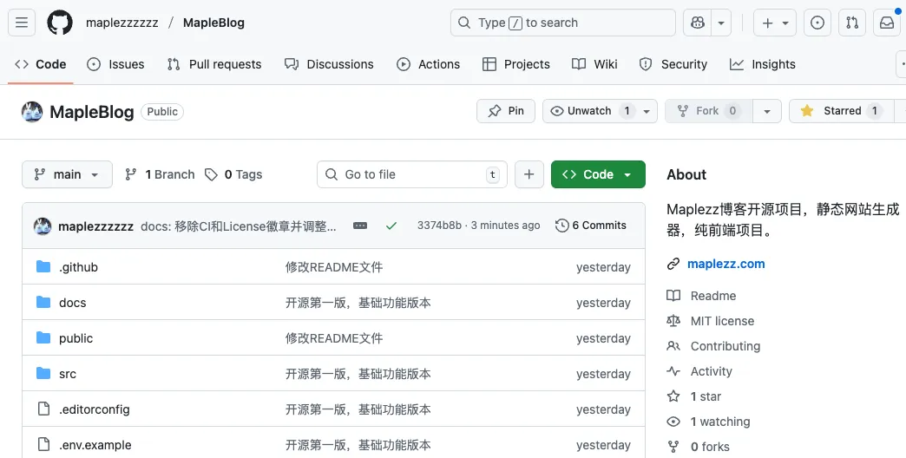Click the folder icon beside docs

(43, 302)
